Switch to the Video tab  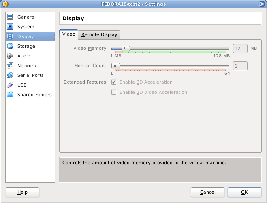[x=68, y=34]
